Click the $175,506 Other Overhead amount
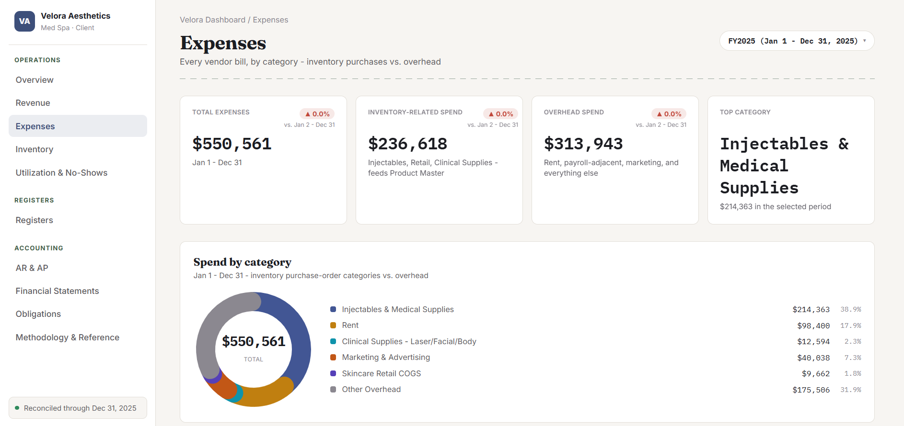The width and height of the screenshot is (904, 426). [x=811, y=390]
